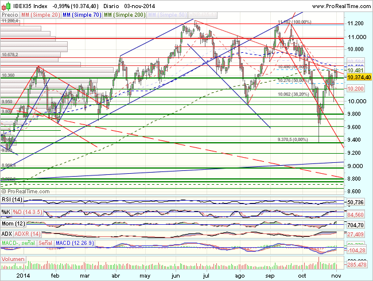The image size is (373, 281).
Task: Toggle the faded MM (Simple 50) label
Action: tap(167, 15)
